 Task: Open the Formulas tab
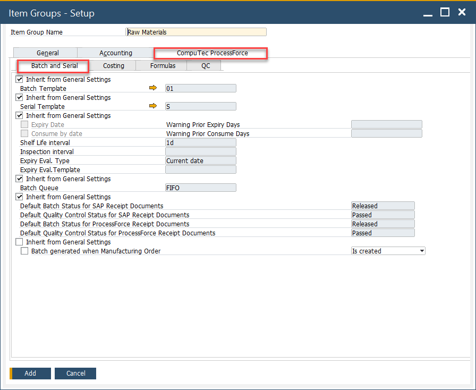coord(163,66)
